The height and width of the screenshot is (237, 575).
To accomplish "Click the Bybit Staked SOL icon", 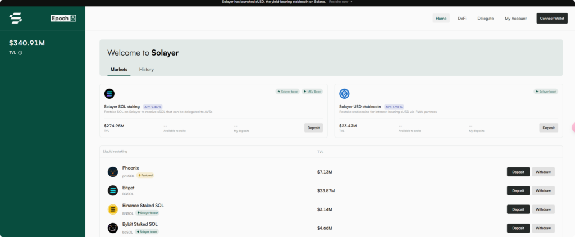I will coord(112,228).
